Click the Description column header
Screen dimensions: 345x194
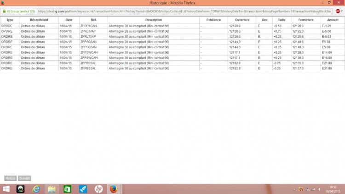pyautogui.click(x=153, y=20)
